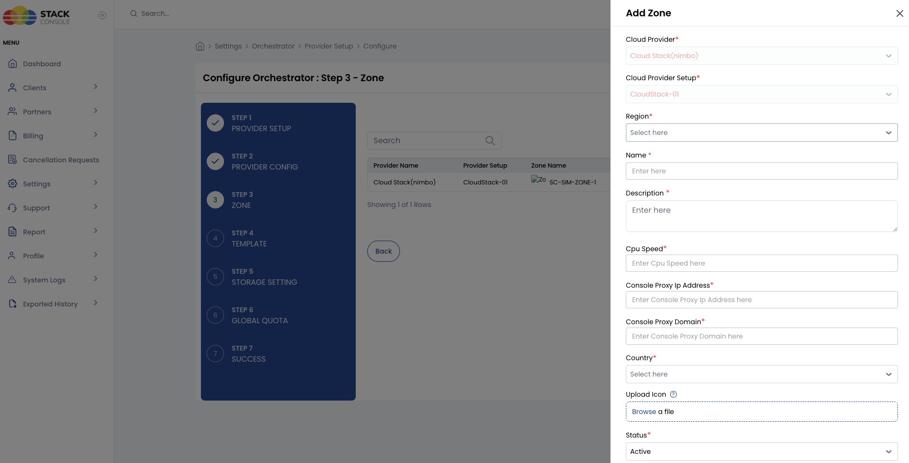Expand the Exported History menu chevron

95,303
